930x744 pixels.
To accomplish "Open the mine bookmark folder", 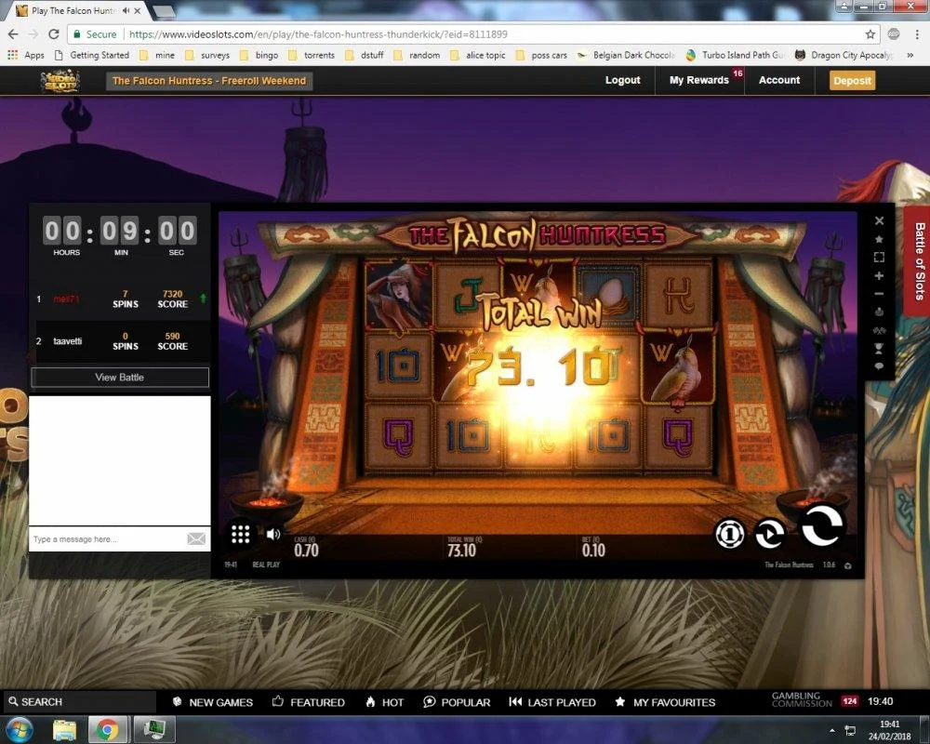I will 157,55.
